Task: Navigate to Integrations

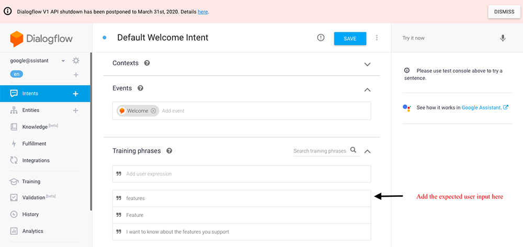Action: (x=36, y=160)
